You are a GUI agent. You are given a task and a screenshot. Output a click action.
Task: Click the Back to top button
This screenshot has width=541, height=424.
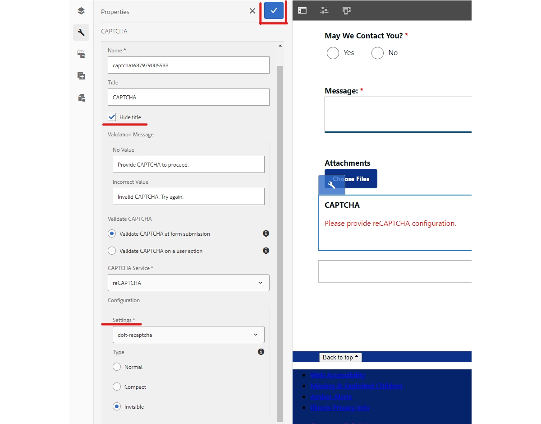coord(340,357)
